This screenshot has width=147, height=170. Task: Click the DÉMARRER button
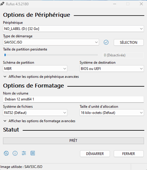pyautogui.click(x=95, y=154)
